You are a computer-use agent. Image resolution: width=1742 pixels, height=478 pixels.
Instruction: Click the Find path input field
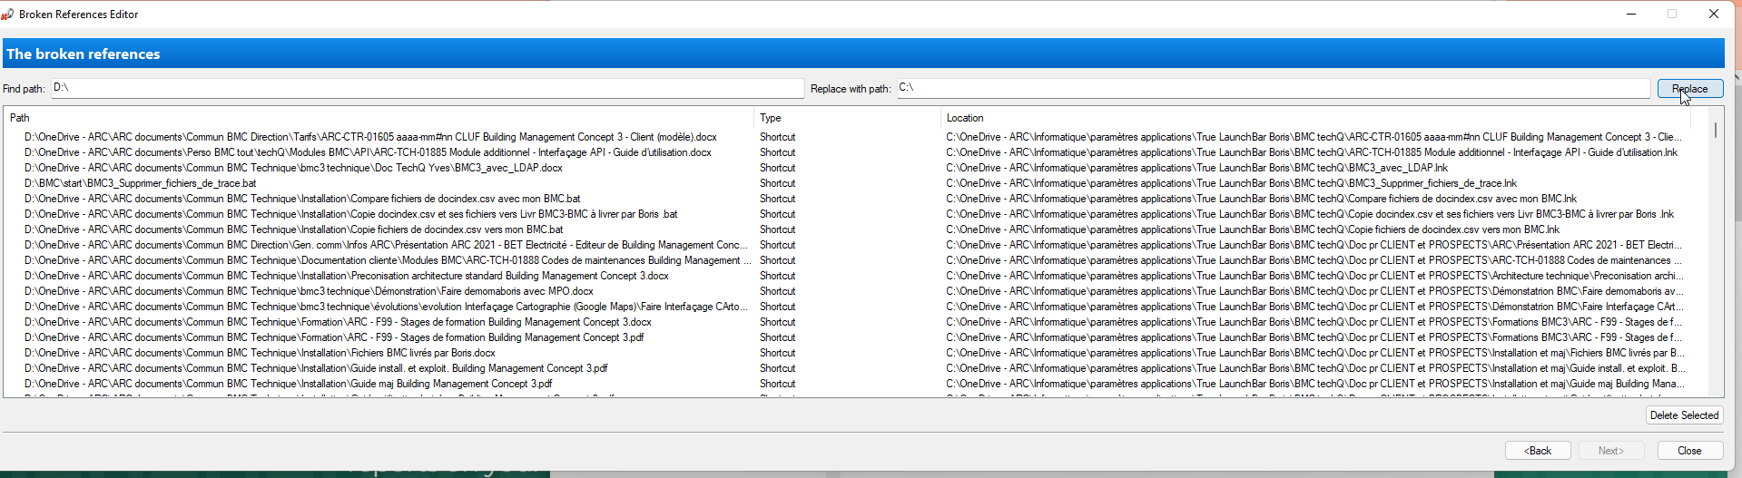pos(427,88)
